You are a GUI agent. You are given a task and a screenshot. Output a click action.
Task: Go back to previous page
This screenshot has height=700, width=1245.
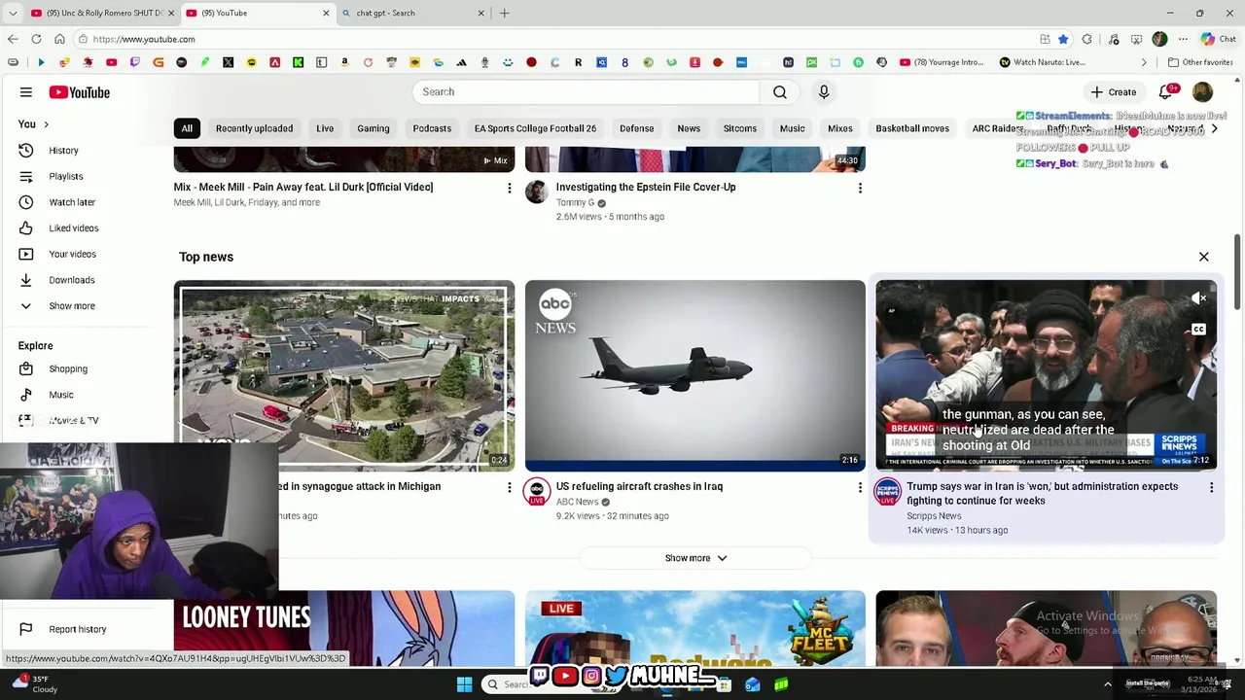click(x=13, y=39)
